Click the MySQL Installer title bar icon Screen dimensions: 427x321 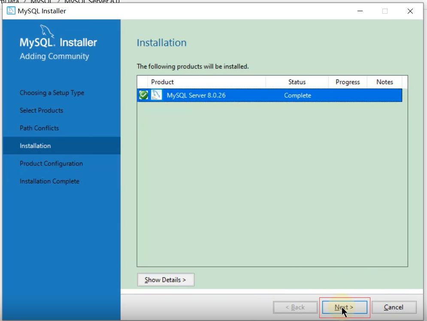tap(11, 11)
